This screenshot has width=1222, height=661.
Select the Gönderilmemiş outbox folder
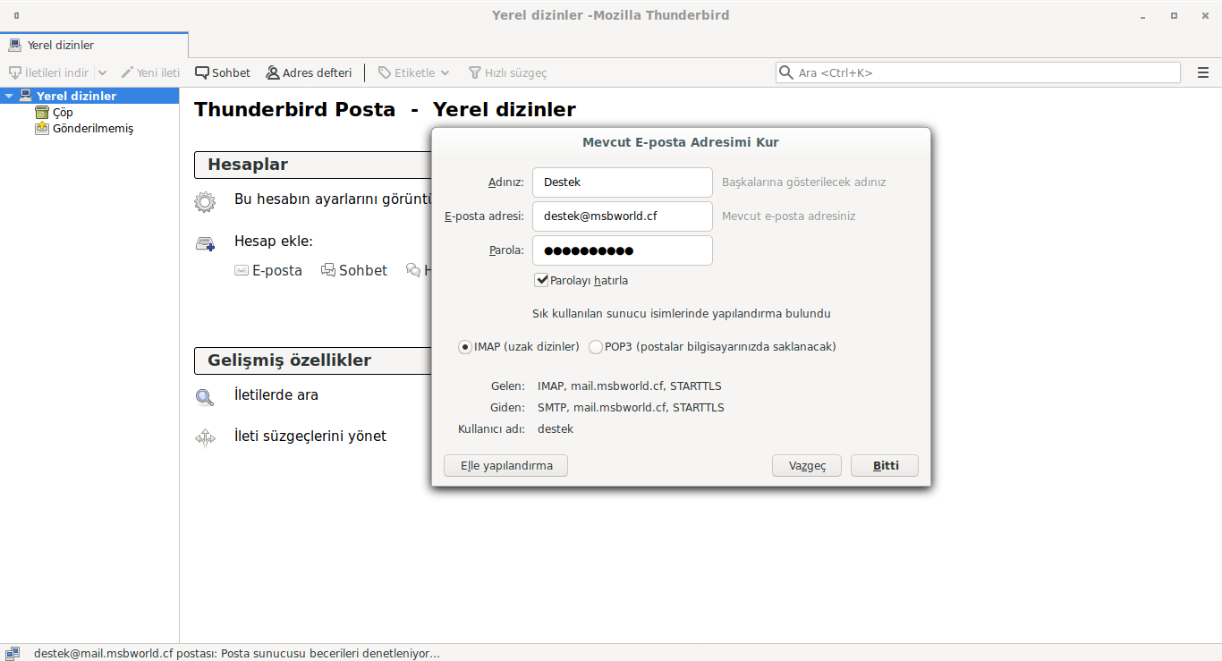(x=93, y=129)
